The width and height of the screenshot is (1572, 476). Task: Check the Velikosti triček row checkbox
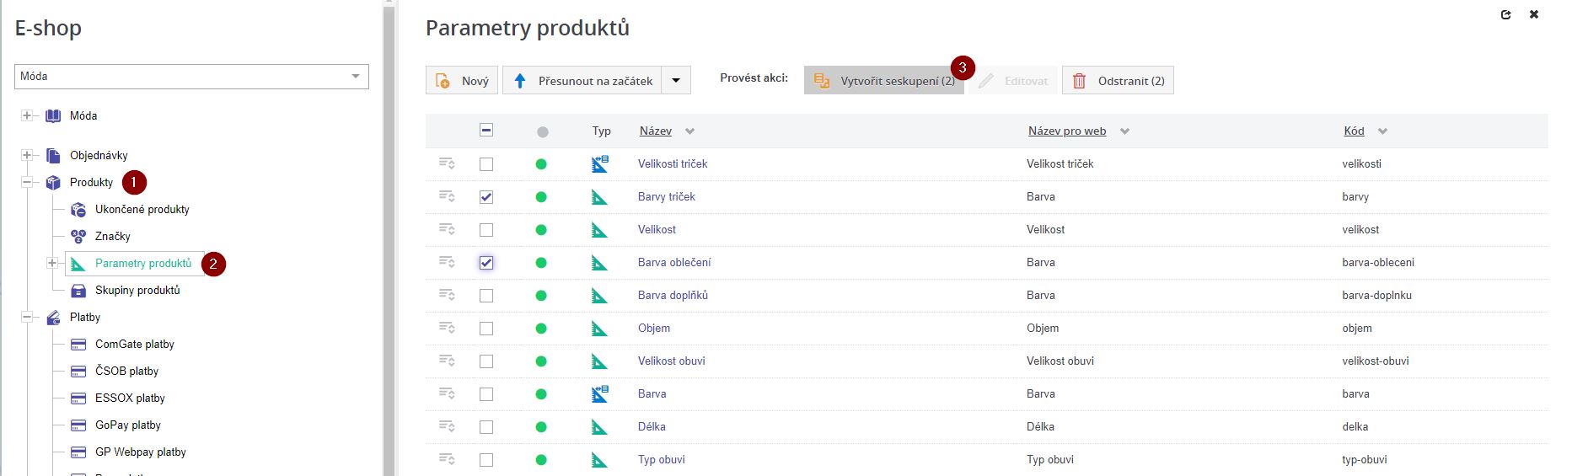tap(486, 164)
